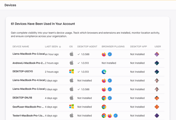Open user avatar for Liams-MacBook-Pro-4.local row

[x=157, y=81]
